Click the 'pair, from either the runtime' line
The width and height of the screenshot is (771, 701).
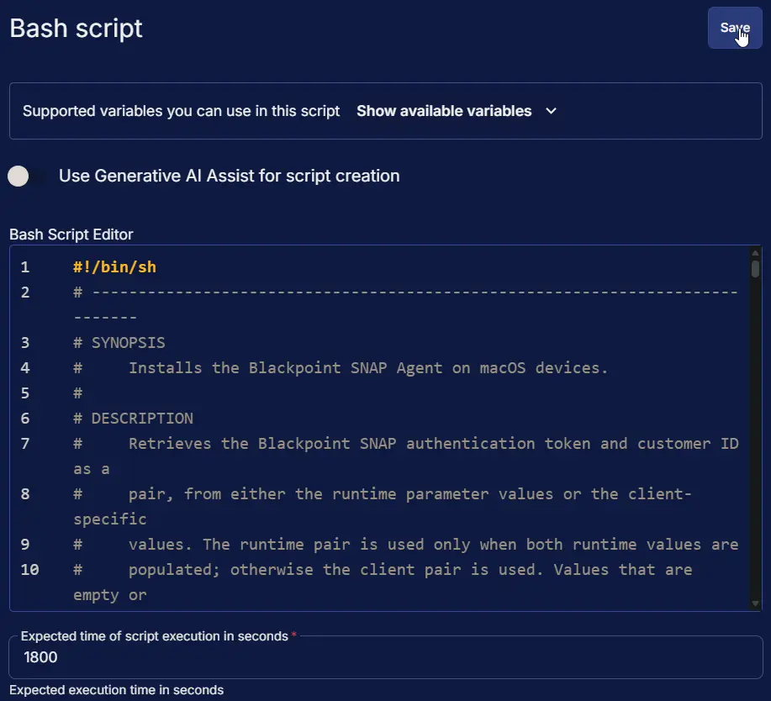(383, 506)
